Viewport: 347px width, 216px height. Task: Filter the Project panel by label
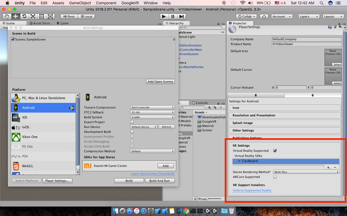pyautogui.click(x=215, y=107)
